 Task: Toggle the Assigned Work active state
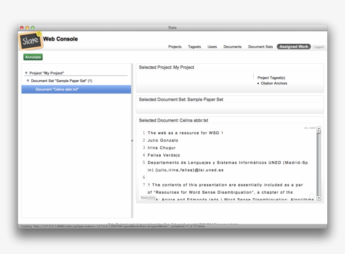click(x=293, y=46)
